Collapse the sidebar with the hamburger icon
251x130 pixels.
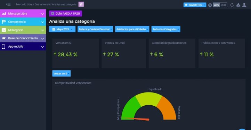pos(8,4)
